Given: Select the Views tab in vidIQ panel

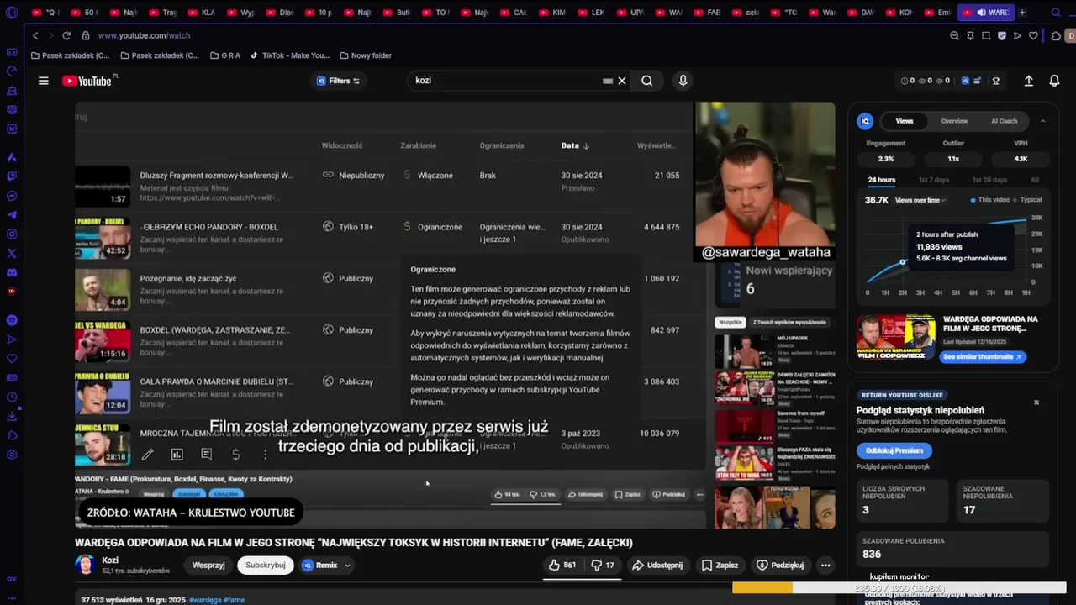Looking at the screenshot, I should click(905, 121).
